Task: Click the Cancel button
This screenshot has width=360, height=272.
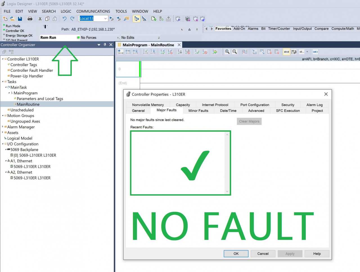Action: click(263, 253)
